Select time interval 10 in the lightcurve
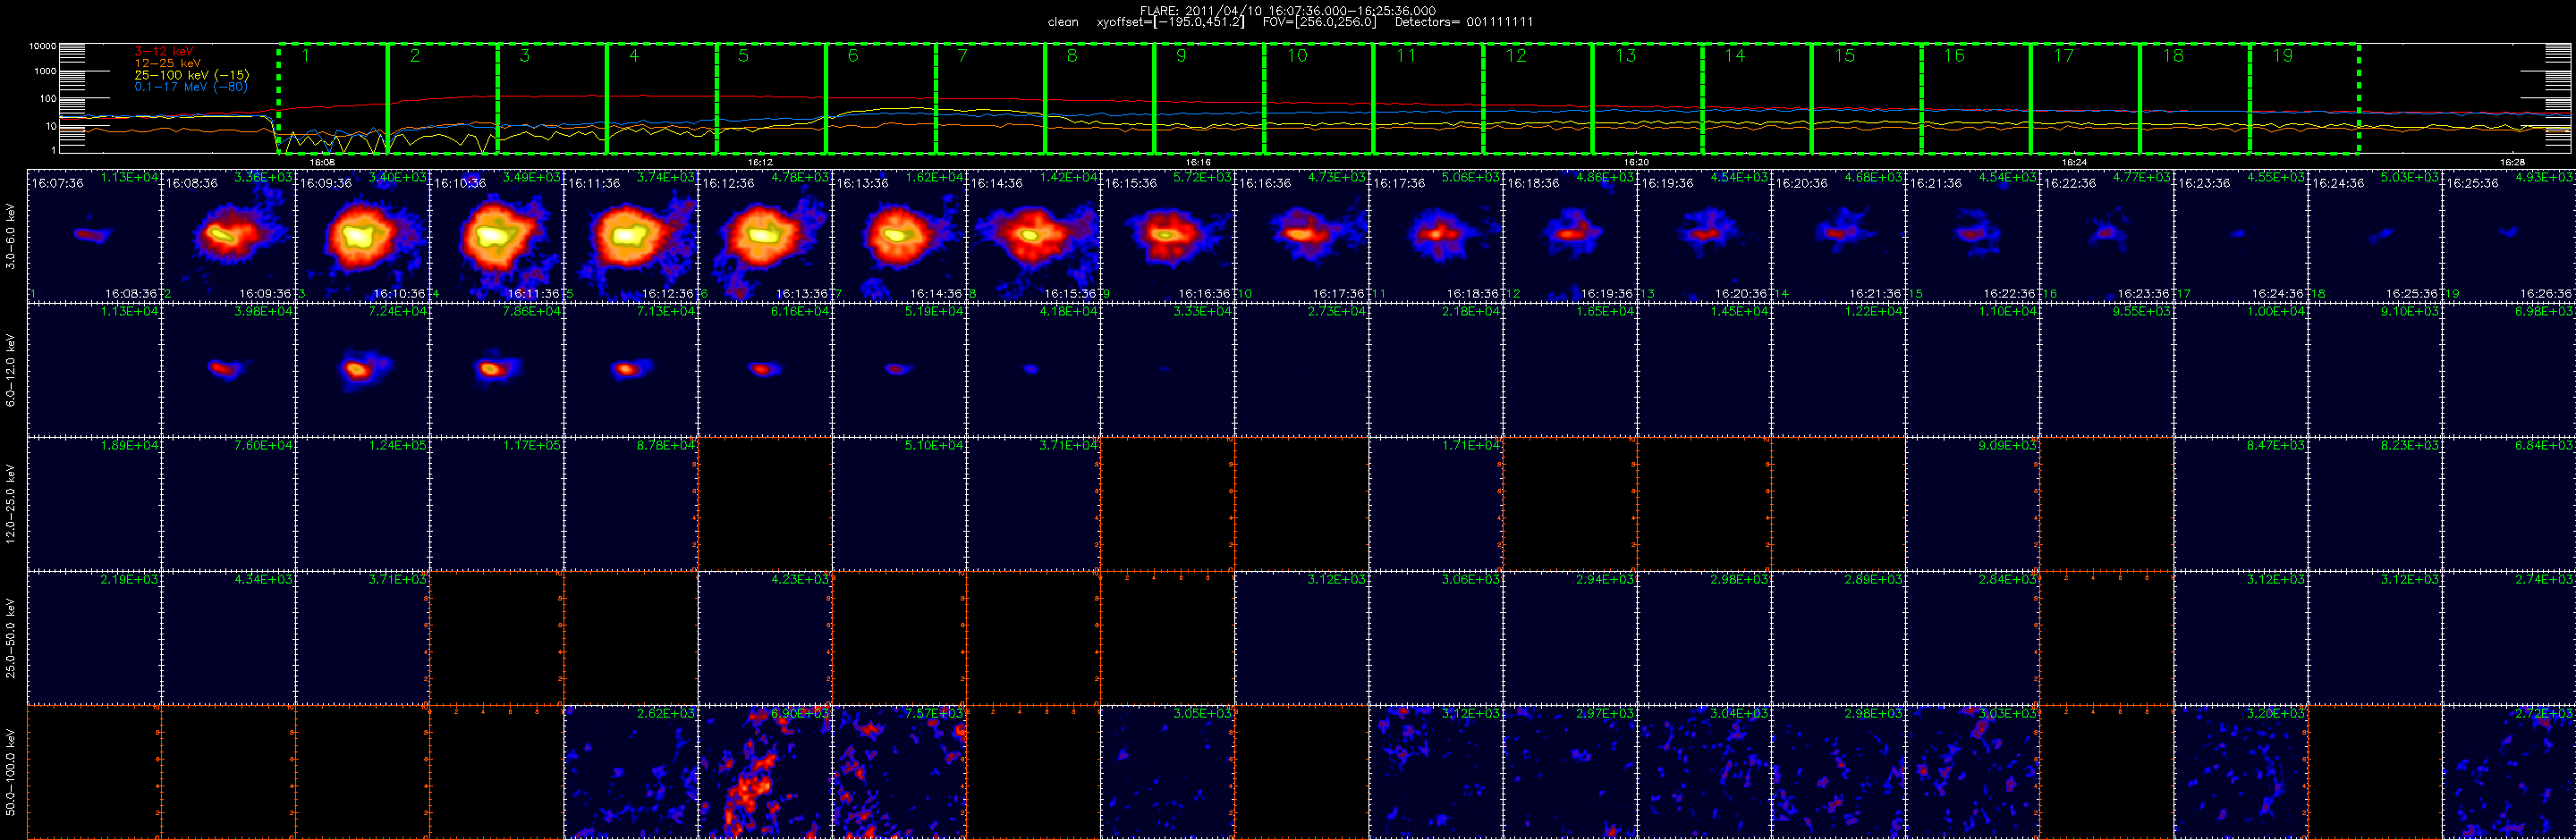 pos(1319,98)
